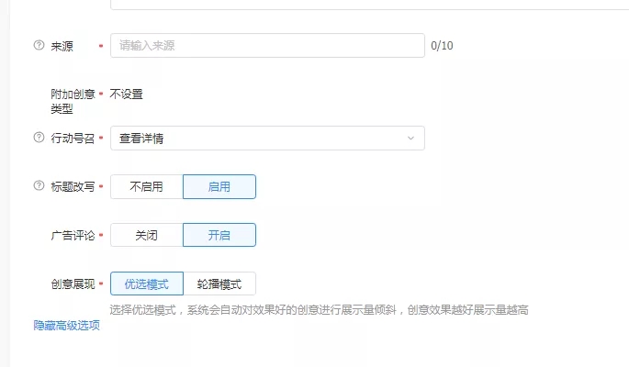The image size is (629, 367).
Task: Click the 创意展现 field label
Action: [x=73, y=284]
